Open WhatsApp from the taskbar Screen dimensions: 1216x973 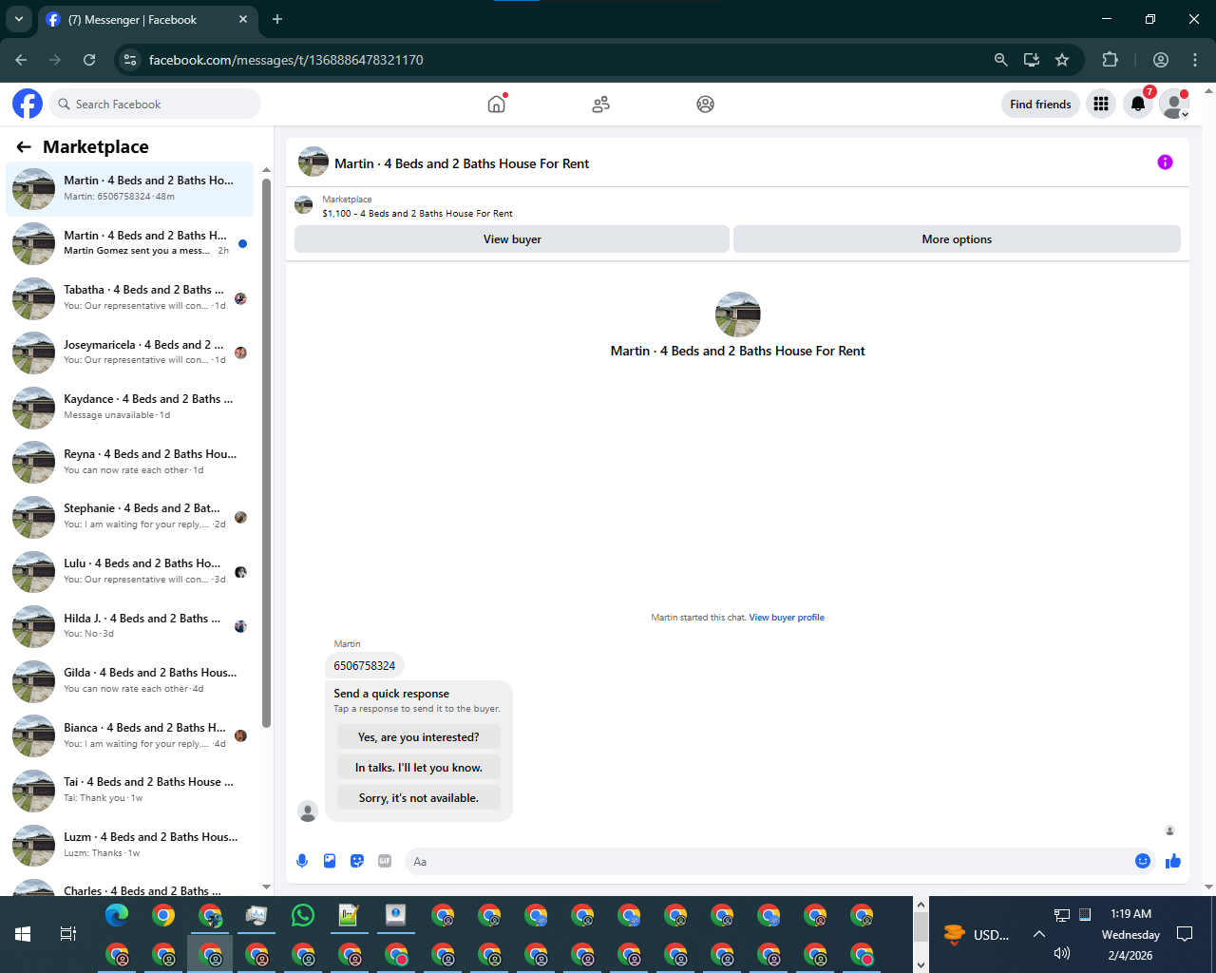pyautogui.click(x=303, y=915)
